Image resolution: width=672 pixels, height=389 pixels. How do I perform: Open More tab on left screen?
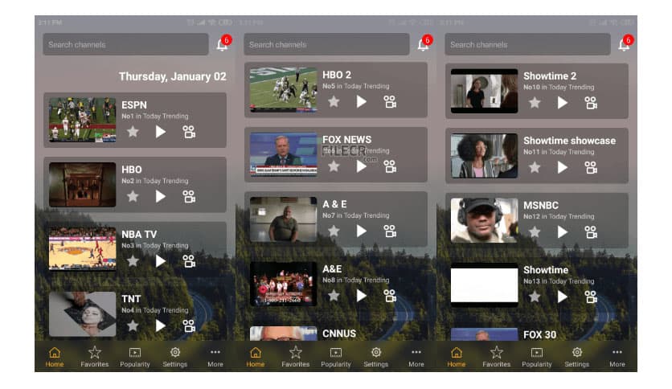pos(215,358)
